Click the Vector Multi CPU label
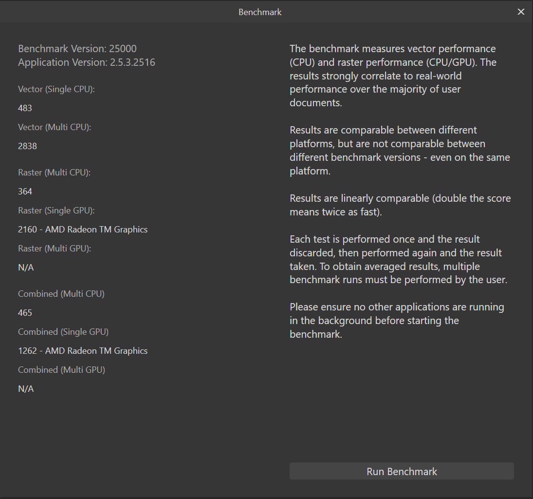 (55, 127)
